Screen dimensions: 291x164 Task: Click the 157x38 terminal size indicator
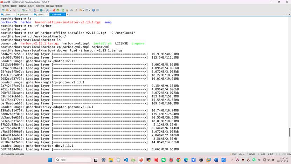tap(252, 154)
